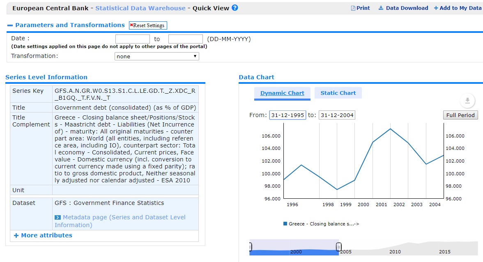
Task: Open the Statistical Data Warehouse link
Action: (140, 8)
